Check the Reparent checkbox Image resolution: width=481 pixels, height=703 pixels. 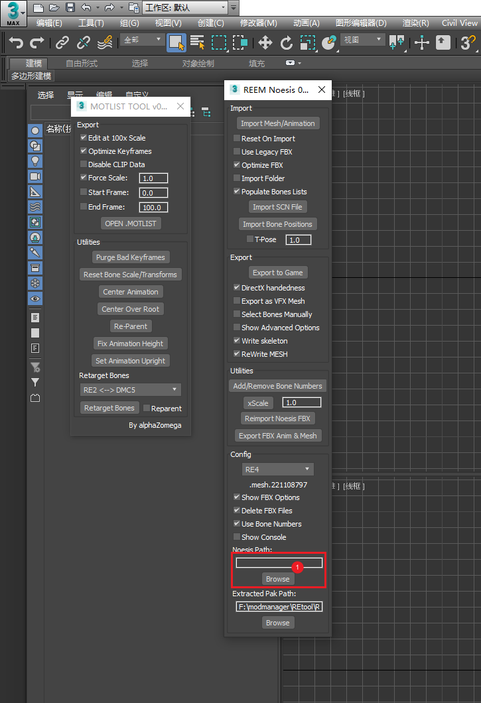(x=146, y=408)
